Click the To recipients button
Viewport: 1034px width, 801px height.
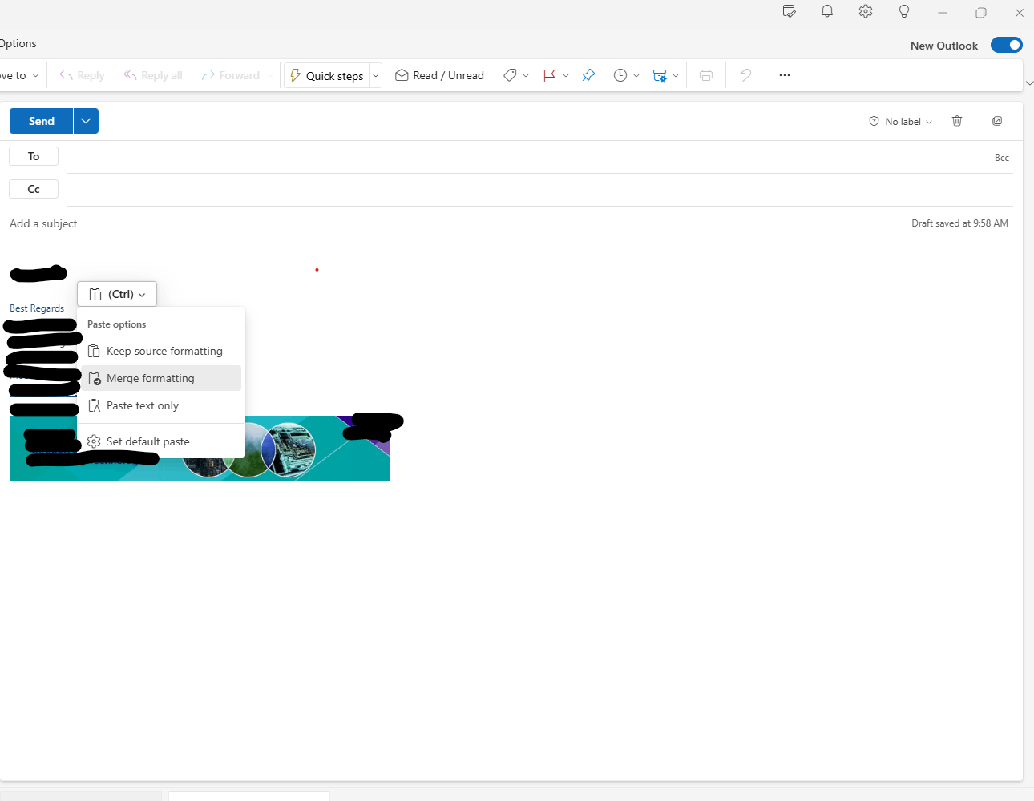tap(34, 156)
